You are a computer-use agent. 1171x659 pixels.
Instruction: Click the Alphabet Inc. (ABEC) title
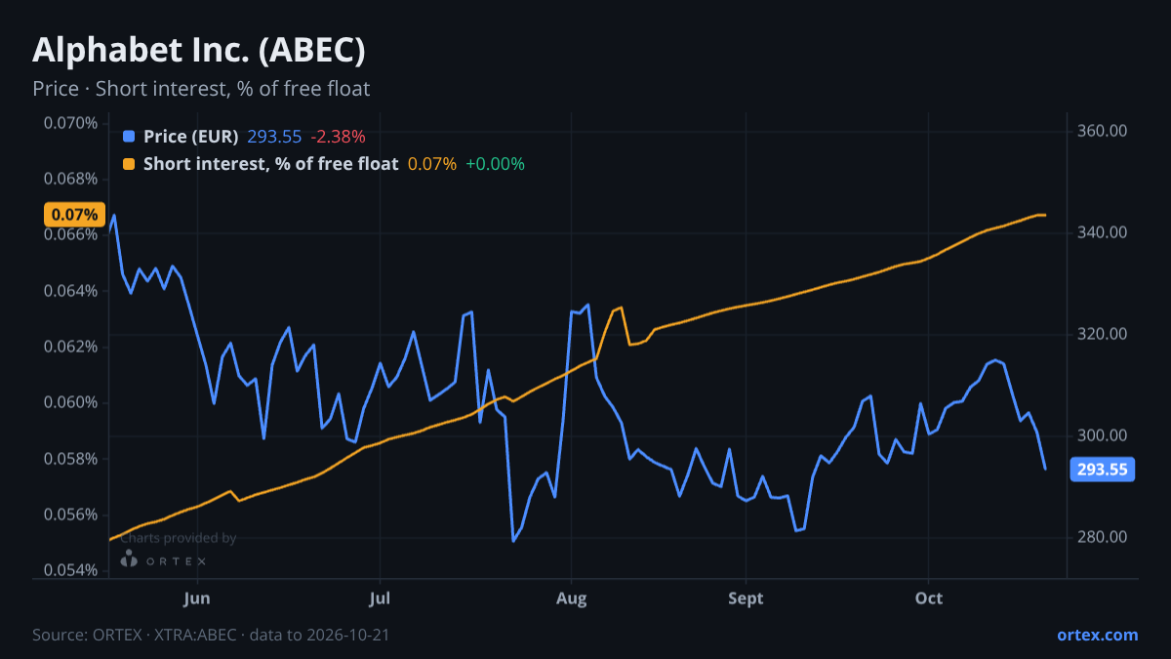[199, 51]
